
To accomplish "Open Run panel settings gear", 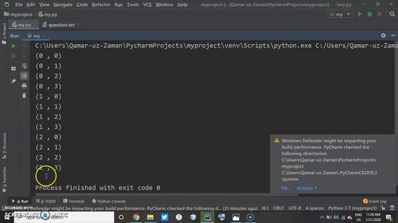I will point(383,36).
